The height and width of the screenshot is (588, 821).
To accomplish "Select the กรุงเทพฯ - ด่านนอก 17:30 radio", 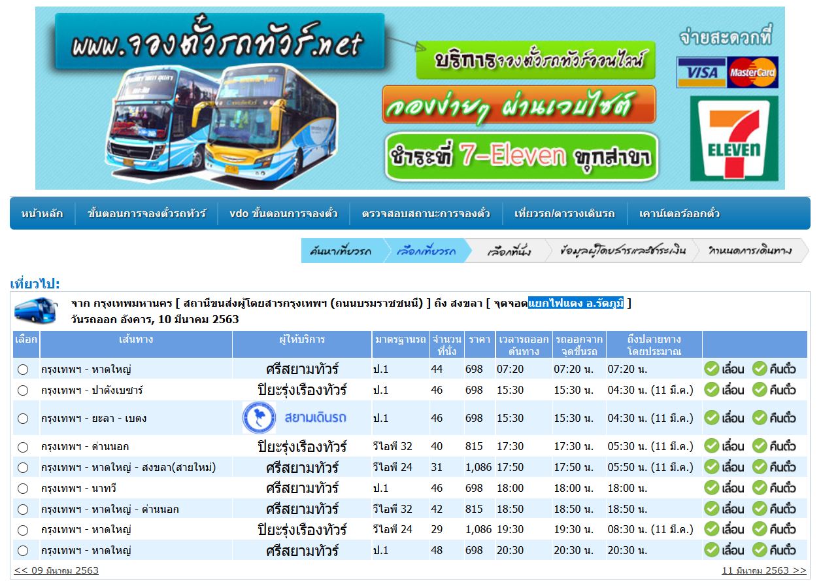I will [x=23, y=447].
